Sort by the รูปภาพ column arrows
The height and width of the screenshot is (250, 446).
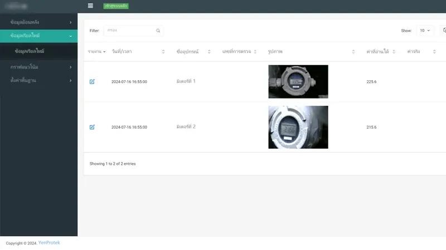click(x=353, y=52)
